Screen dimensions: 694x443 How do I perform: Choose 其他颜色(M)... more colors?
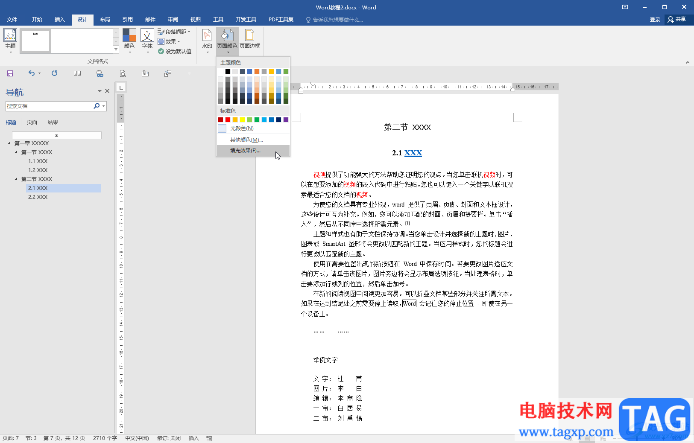coord(253,140)
